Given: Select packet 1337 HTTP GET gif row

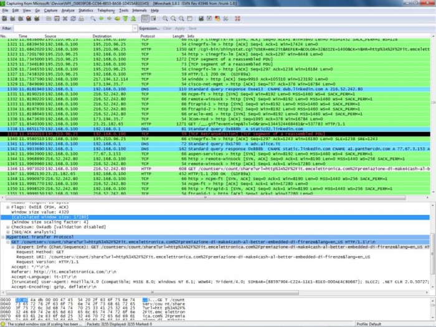Looking at the screenshot, I should [x=215, y=124].
